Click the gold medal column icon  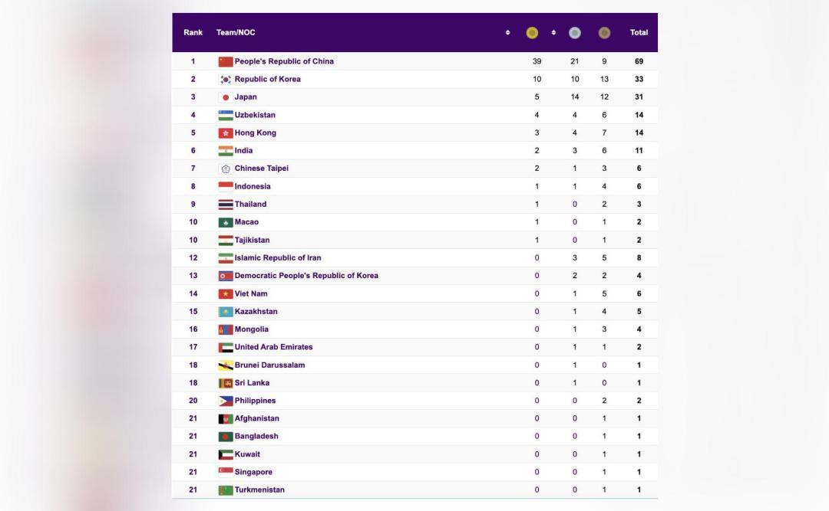pyautogui.click(x=533, y=32)
